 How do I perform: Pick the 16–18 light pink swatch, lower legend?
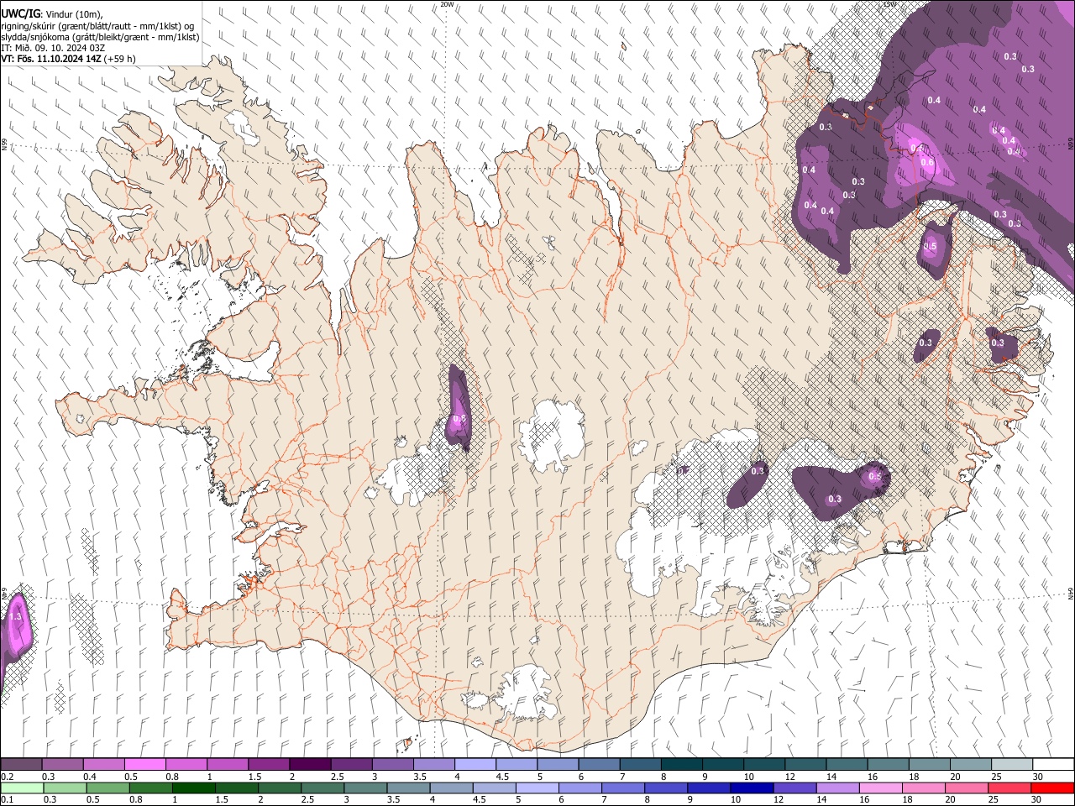pyautogui.click(x=881, y=788)
